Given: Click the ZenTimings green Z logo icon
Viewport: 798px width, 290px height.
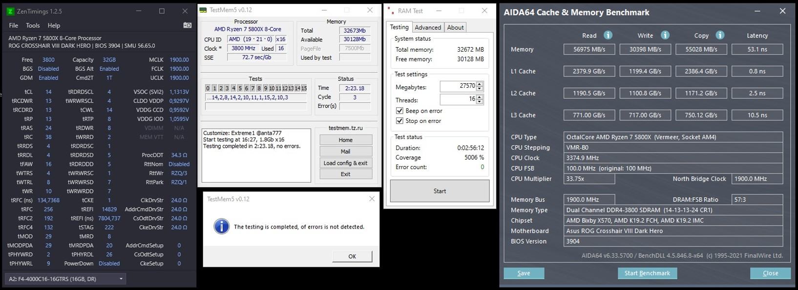Looking at the screenshot, I should (x=10, y=11).
